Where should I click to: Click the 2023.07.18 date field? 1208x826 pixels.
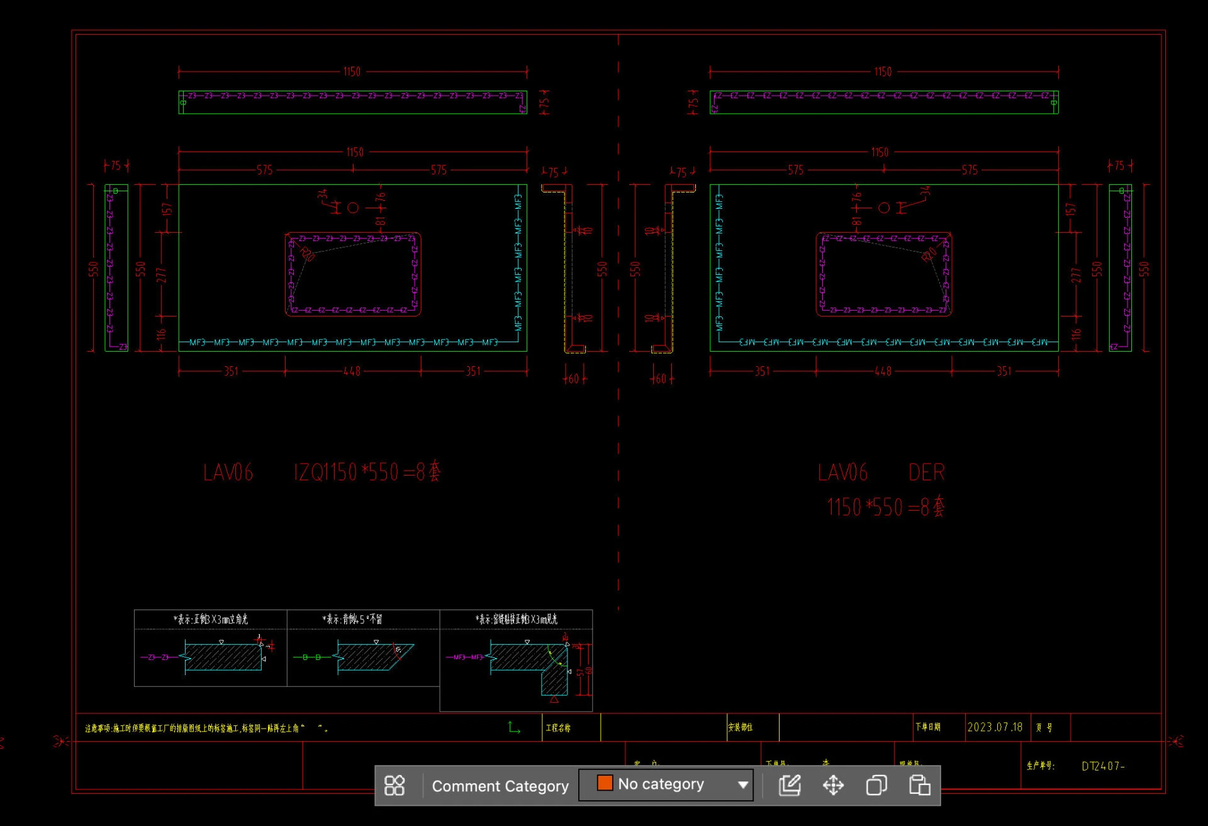point(995,727)
